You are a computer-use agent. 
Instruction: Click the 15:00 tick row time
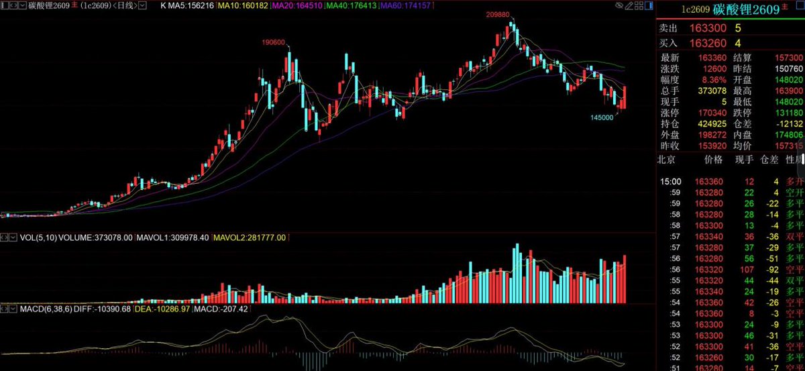671,181
